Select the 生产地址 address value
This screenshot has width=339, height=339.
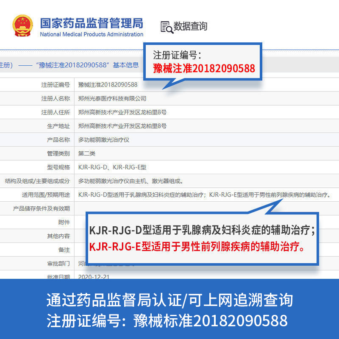(x=122, y=126)
